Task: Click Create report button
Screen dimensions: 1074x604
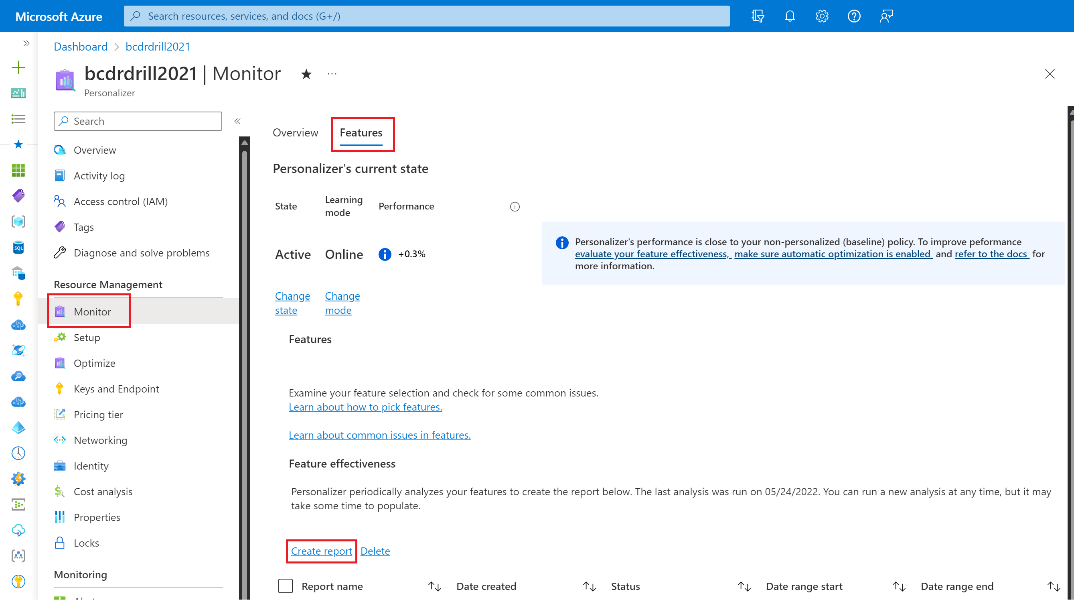Action: click(x=321, y=550)
